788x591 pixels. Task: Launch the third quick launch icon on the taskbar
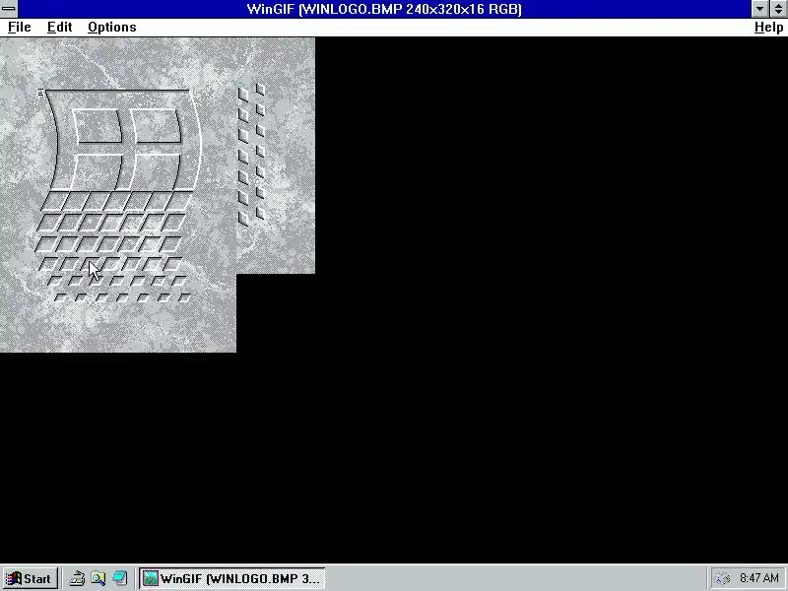pyautogui.click(x=119, y=578)
